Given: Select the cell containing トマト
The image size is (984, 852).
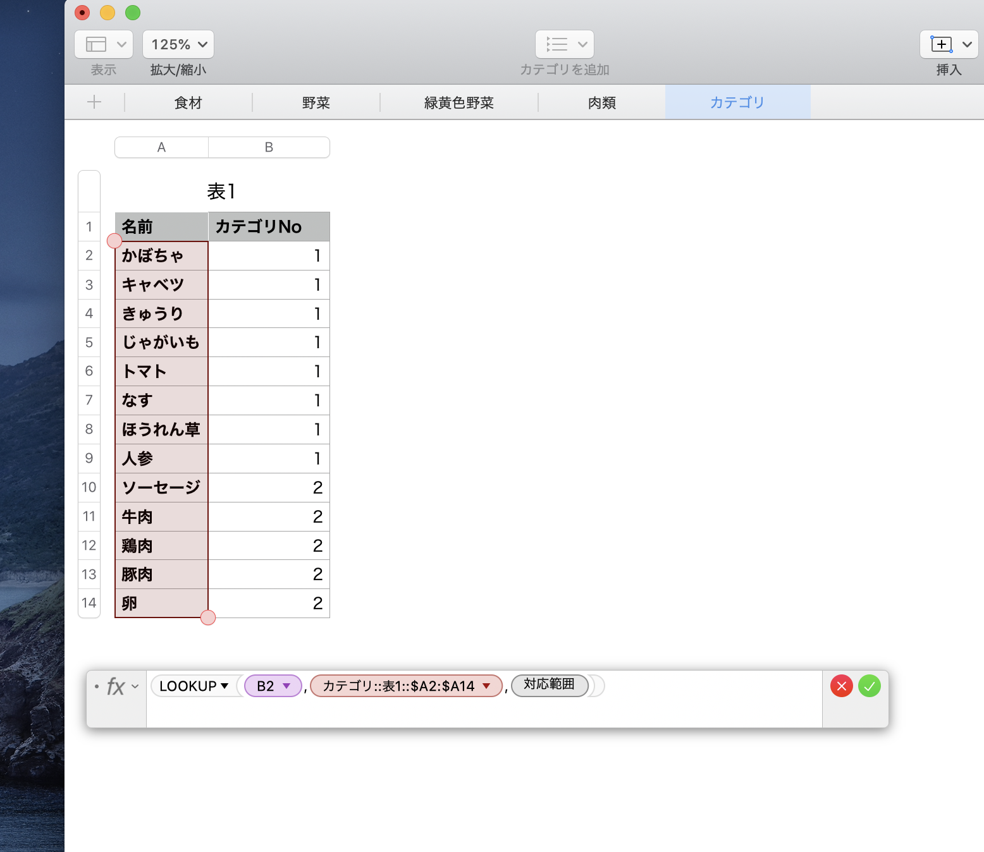Looking at the screenshot, I should click(162, 372).
